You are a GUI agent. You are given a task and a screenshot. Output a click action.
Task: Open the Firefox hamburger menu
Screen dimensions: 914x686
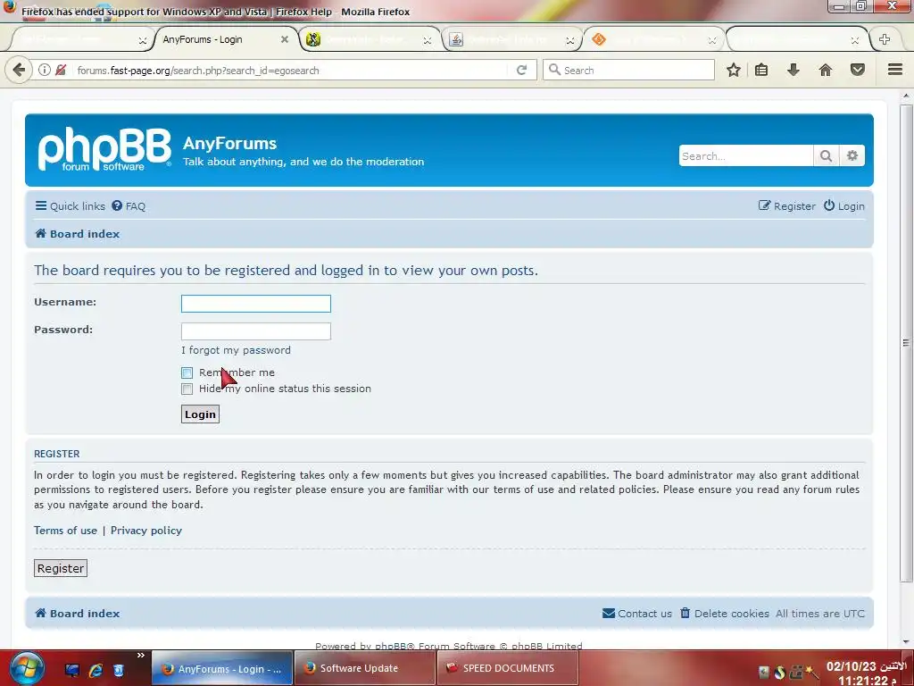point(895,70)
